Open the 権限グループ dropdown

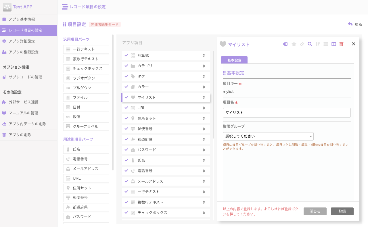pos(268,136)
